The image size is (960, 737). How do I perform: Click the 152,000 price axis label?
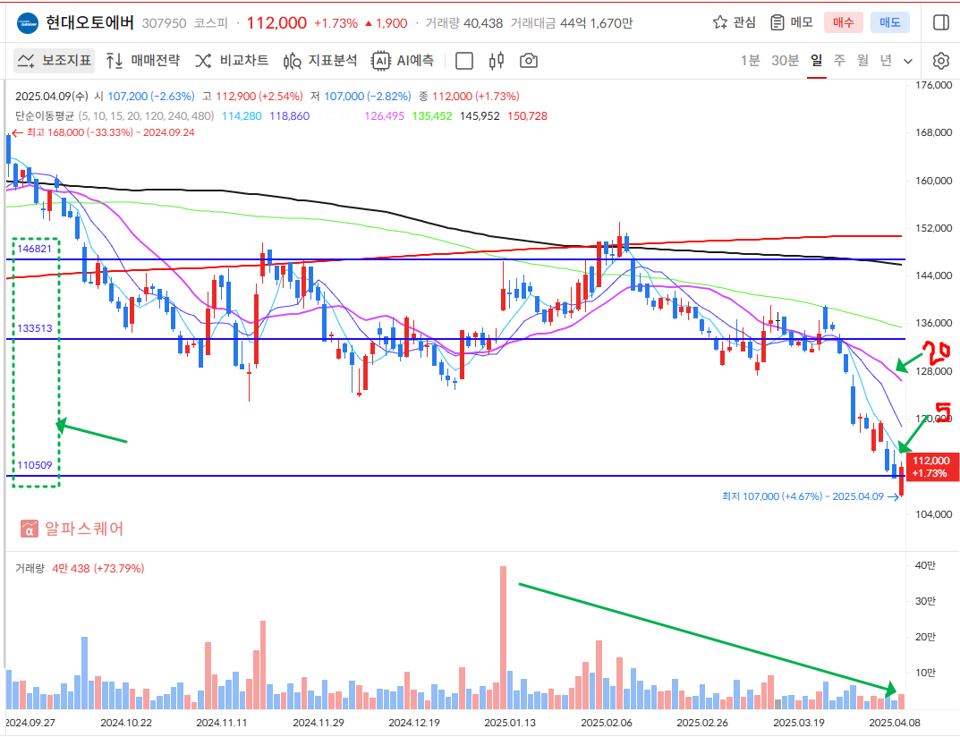(x=934, y=228)
